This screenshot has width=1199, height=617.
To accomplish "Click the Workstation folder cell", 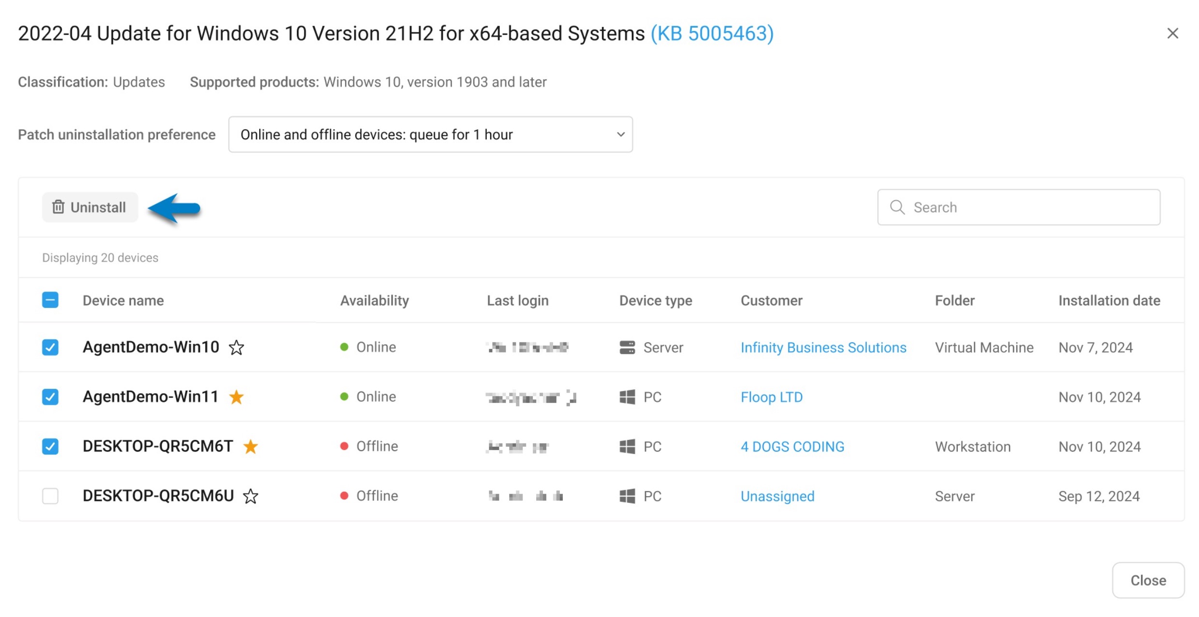I will click(973, 447).
